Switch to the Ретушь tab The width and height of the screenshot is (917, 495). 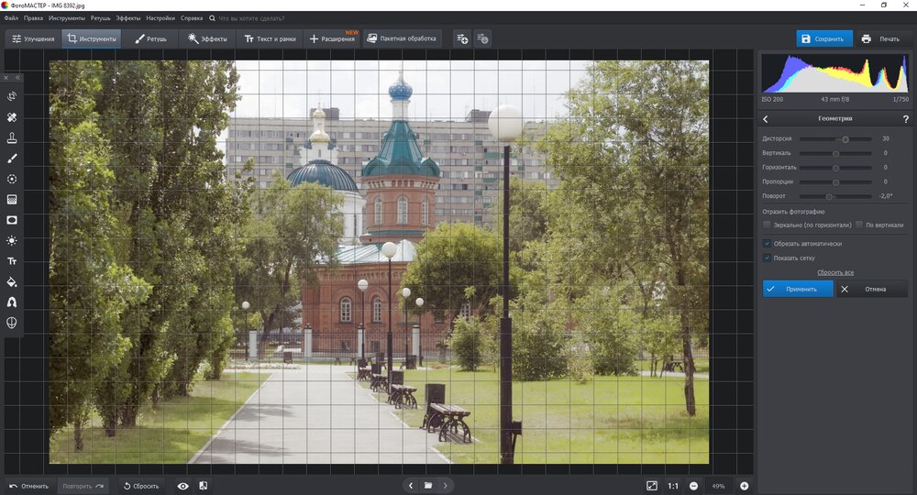pyautogui.click(x=151, y=39)
